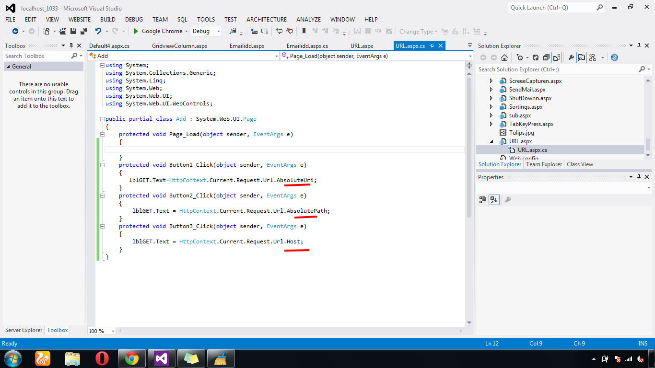Toggle auto hide pin on Solution Explorer panel

click(639, 46)
